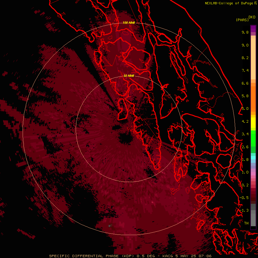The height and width of the screenshot is (258, 258).
Task: Click the DKD unit label above legend
Action: click(x=252, y=17)
